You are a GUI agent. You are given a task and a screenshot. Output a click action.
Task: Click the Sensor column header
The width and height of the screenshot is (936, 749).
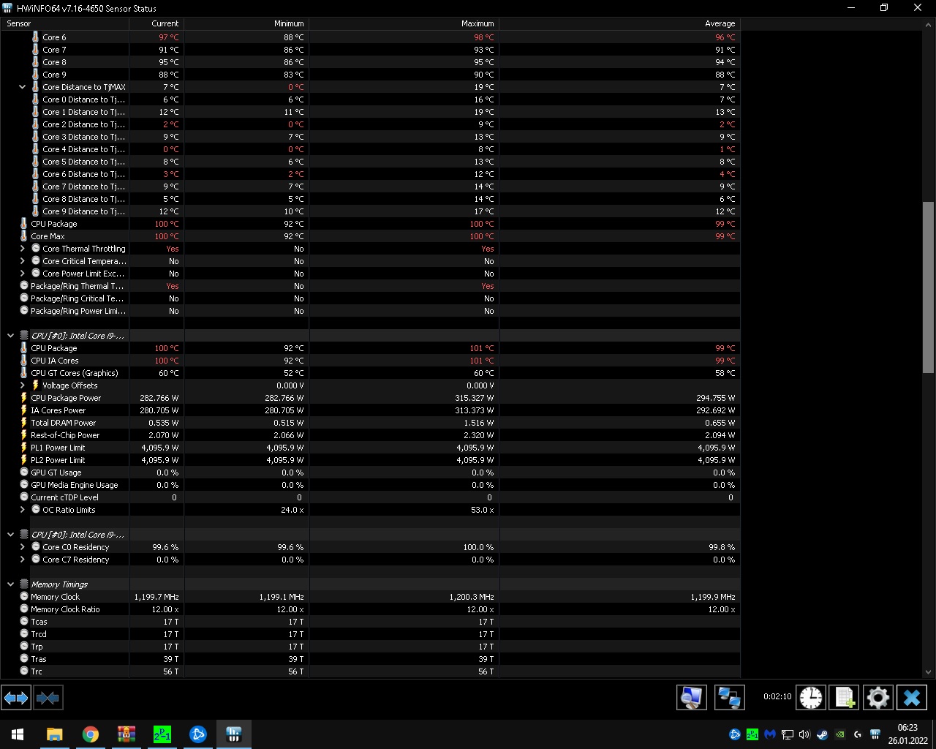tap(64, 23)
